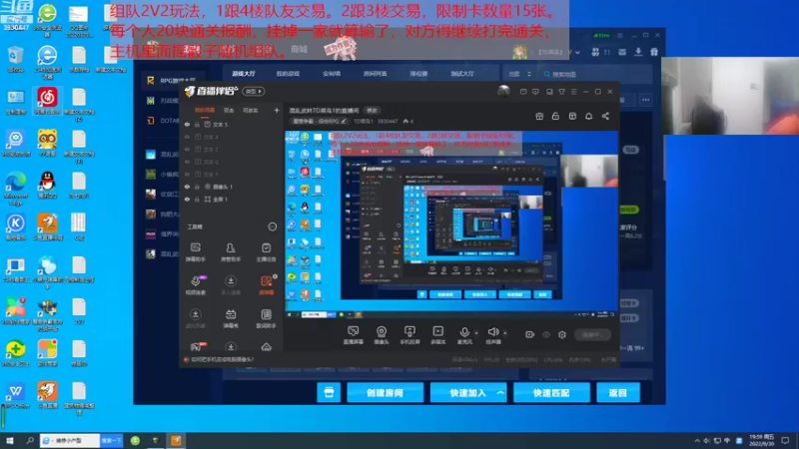Toggle visibility of 文本 3 layer
Image resolution: width=799 pixels, height=449 pixels.
pos(187,149)
